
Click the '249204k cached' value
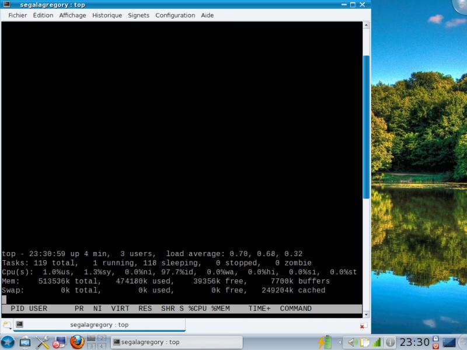(294, 290)
